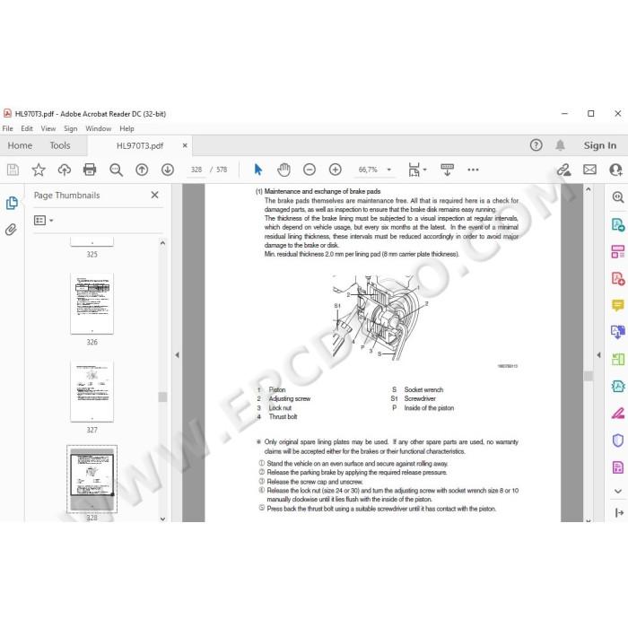Open Protect shield icon in right pane
The width and height of the screenshot is (628, 628).
[618, 440]
